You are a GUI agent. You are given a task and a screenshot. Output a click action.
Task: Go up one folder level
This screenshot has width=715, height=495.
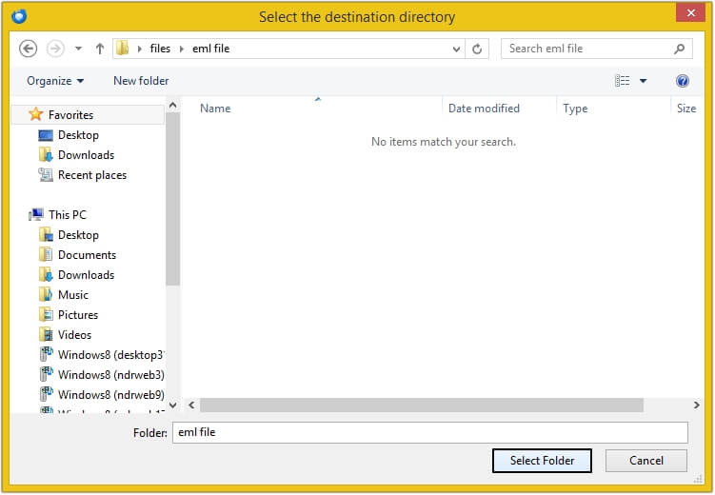click(x=100, y=49)
